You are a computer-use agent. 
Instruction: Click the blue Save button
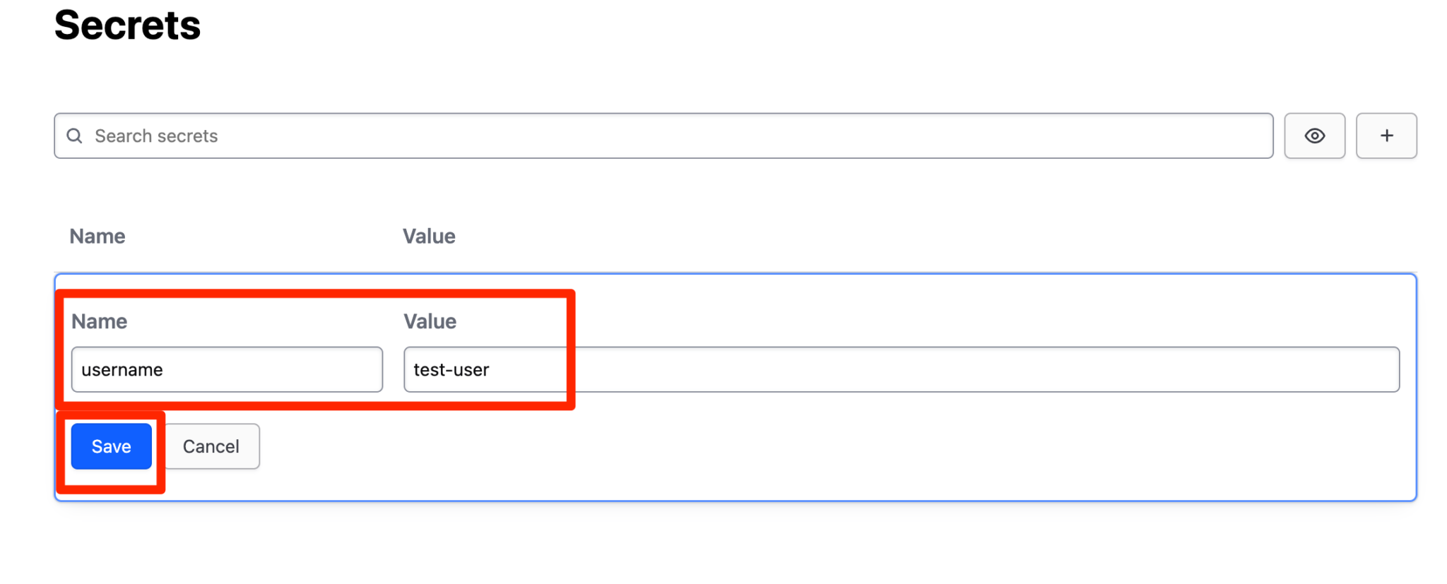[x=110, y=446]
